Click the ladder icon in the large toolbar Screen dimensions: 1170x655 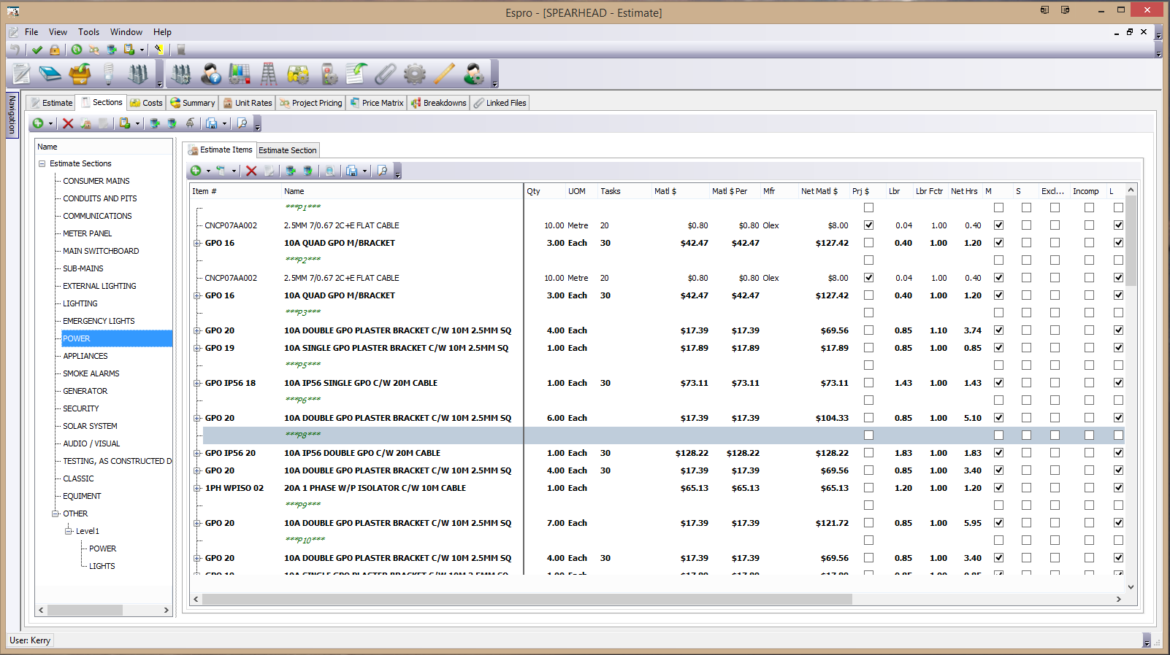pyautogui.click(x=269, y=74)
